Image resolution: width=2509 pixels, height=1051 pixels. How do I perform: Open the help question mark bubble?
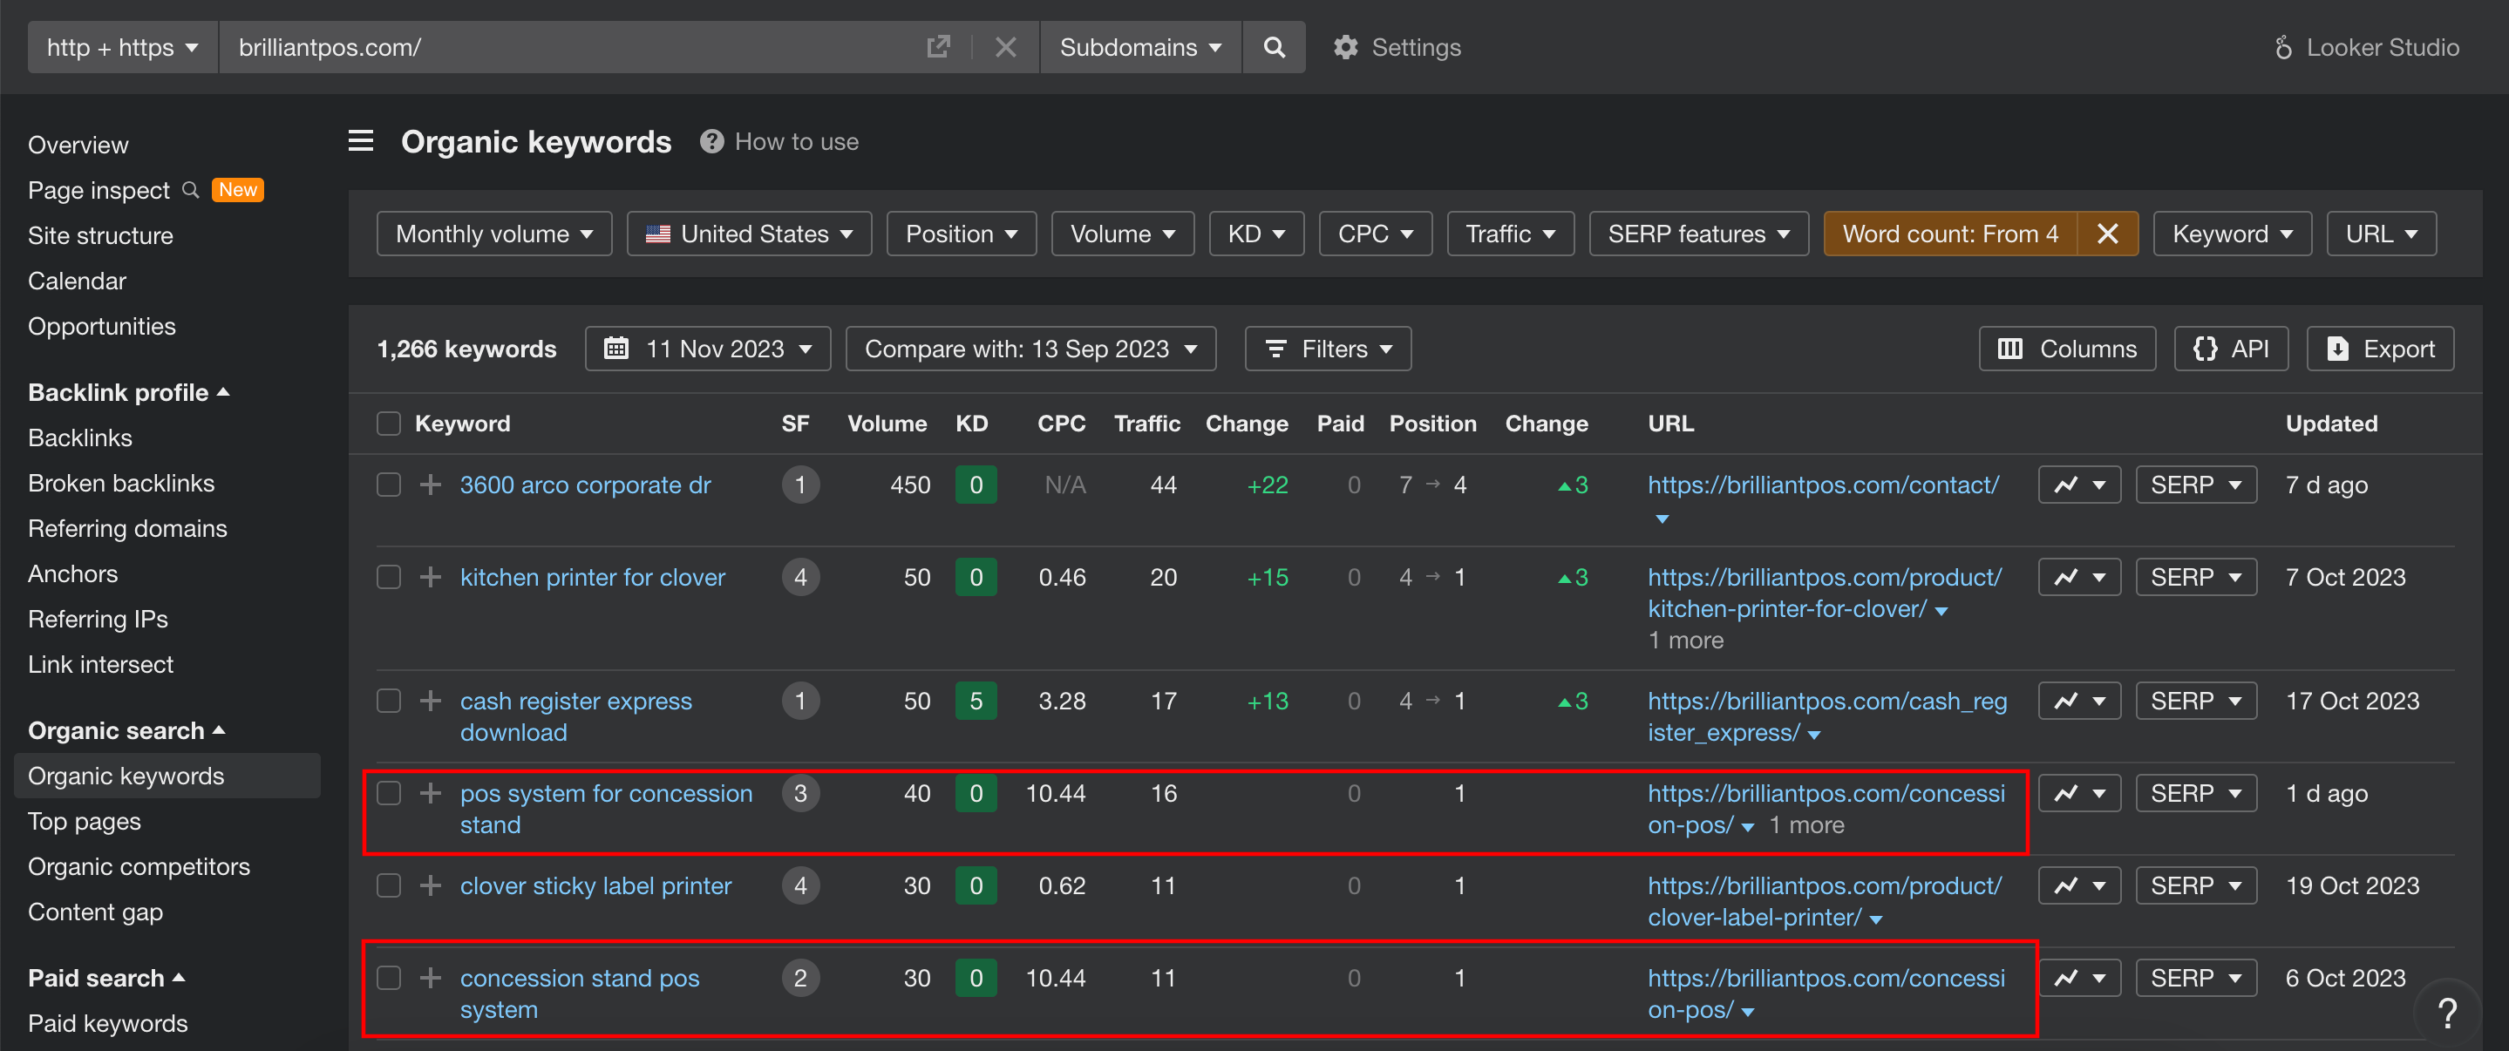(x=2446, y=1013)
